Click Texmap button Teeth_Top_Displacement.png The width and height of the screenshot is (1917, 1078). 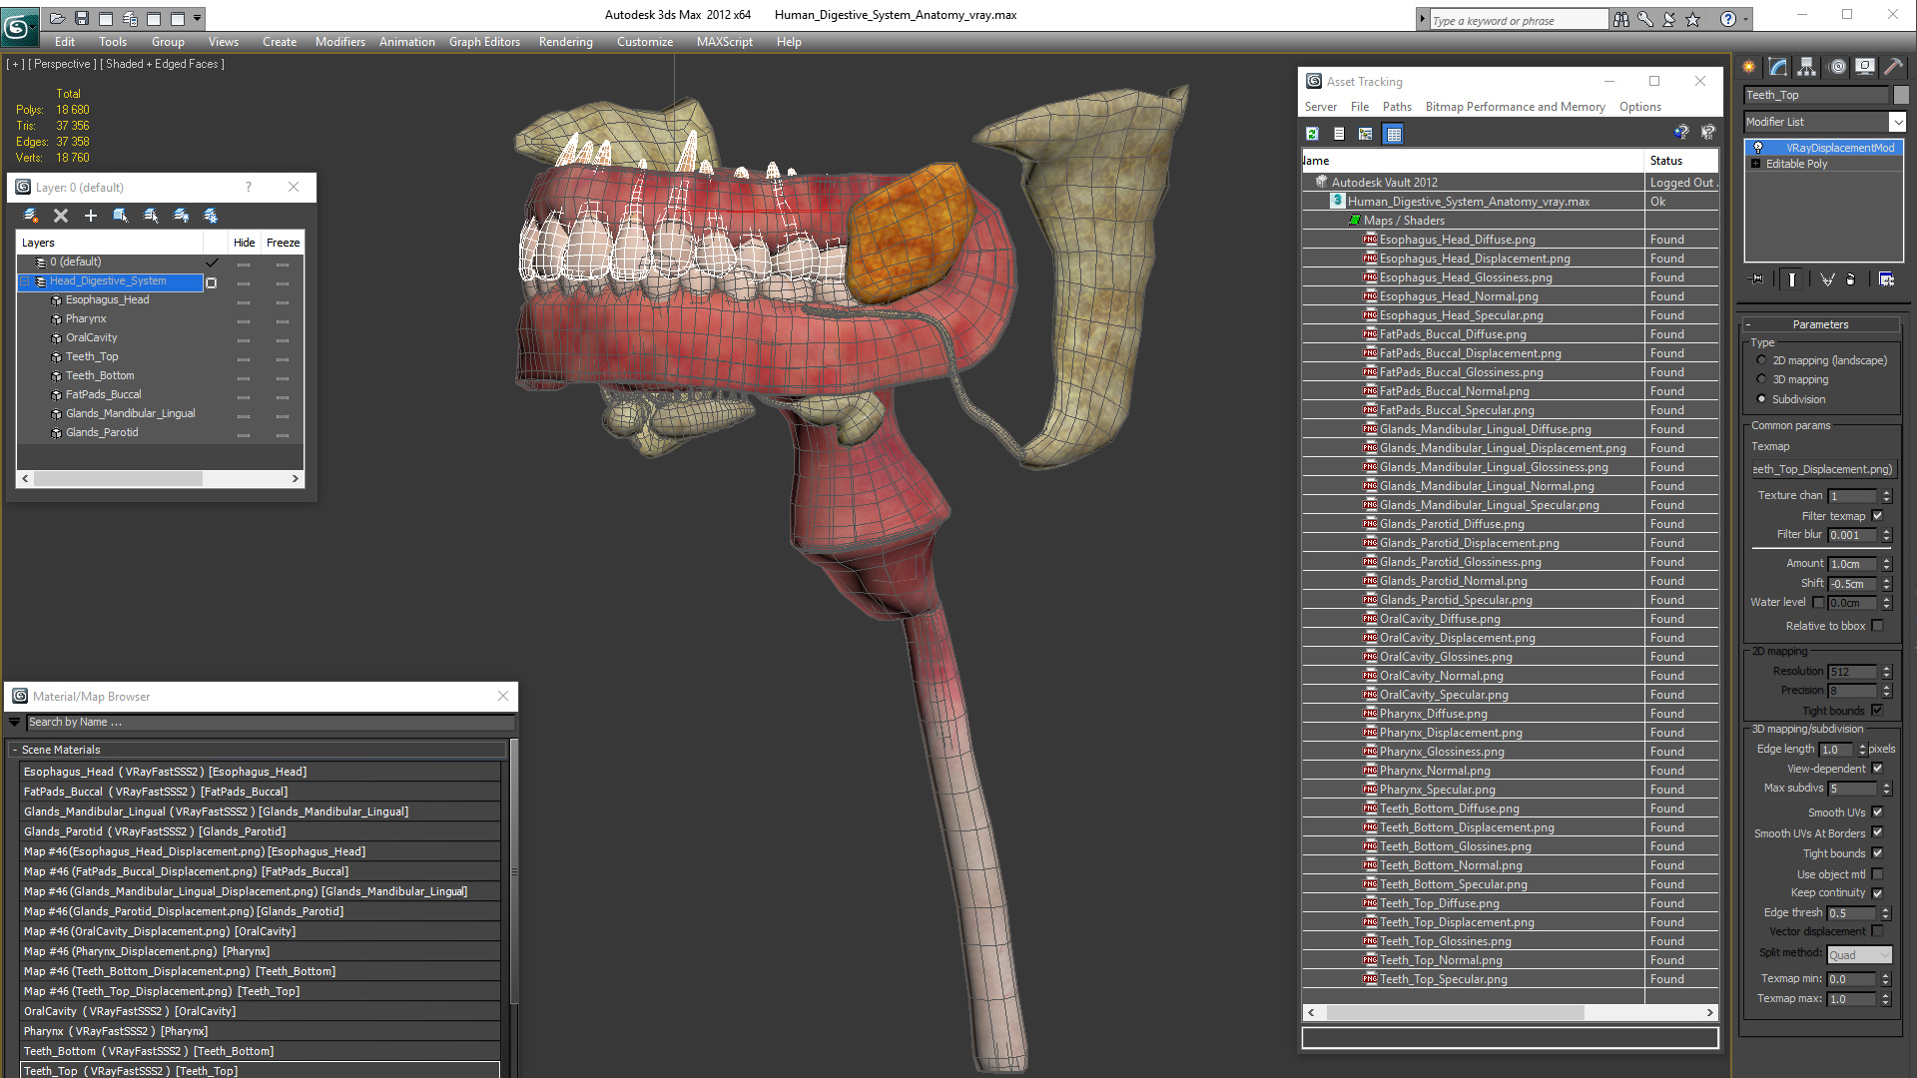tap(1822, 469)
